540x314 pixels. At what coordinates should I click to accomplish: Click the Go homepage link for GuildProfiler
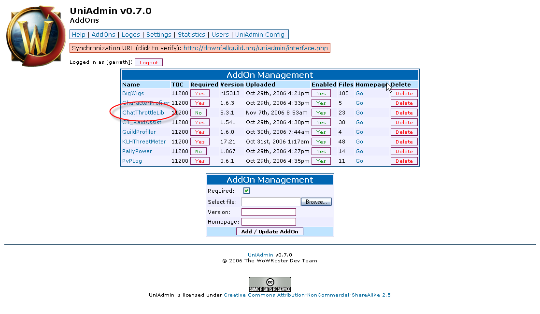coord(359,132)
